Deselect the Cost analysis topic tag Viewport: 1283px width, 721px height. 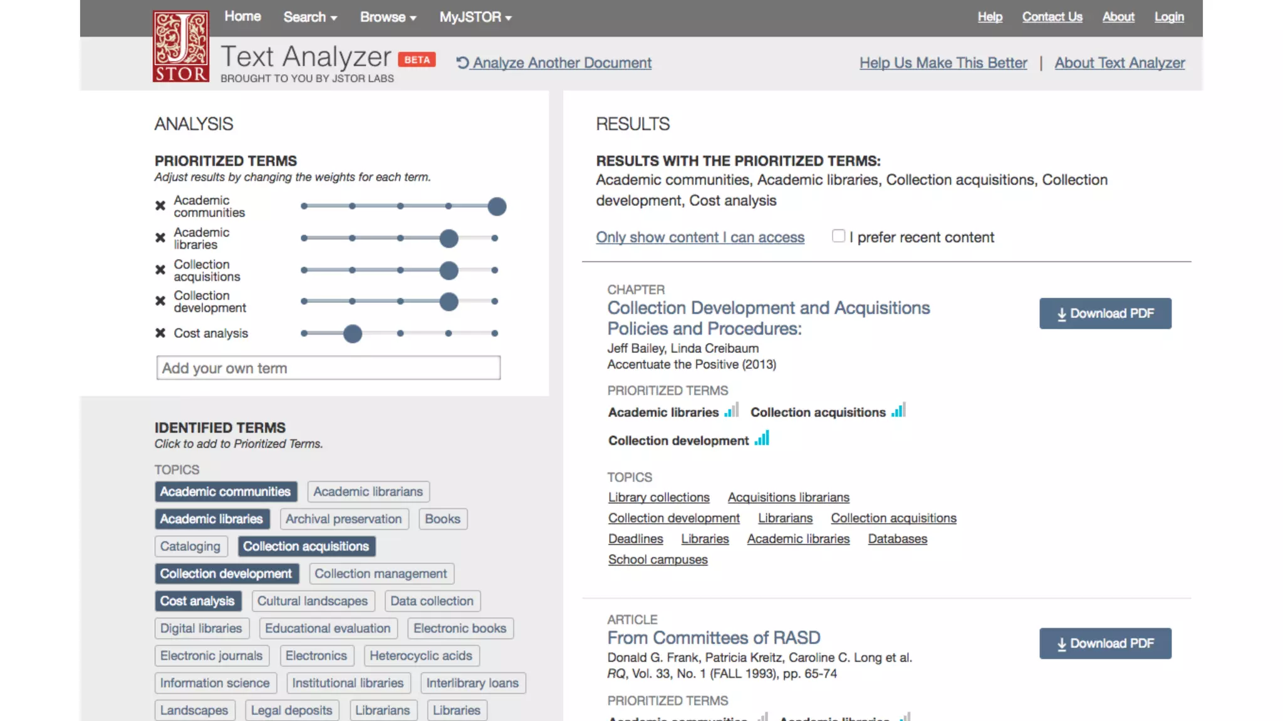tap(197, 601)
